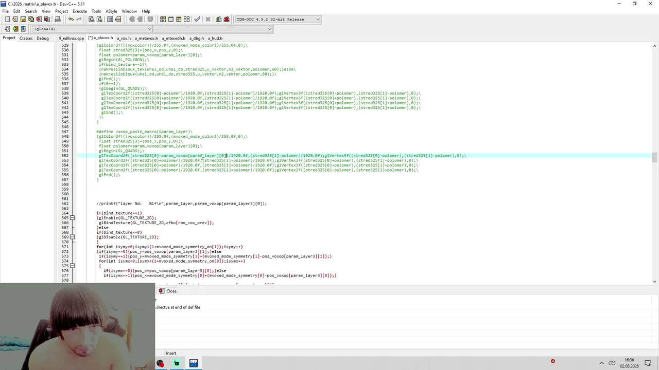The image size is (659, 370).
Task: Switch to the Classes sidebar tab
Action: tap(26, 38)
